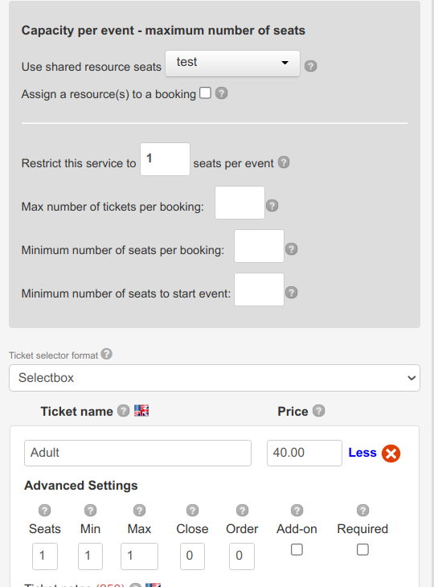Check the Required checkbox for Adult ticket
Screen dimensions: 434x587
click(x=362, y=549)
